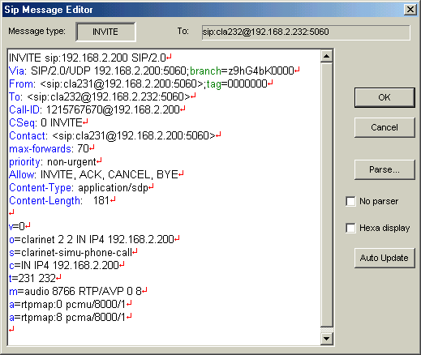Click the Contact header line

(x=115, y=135)
